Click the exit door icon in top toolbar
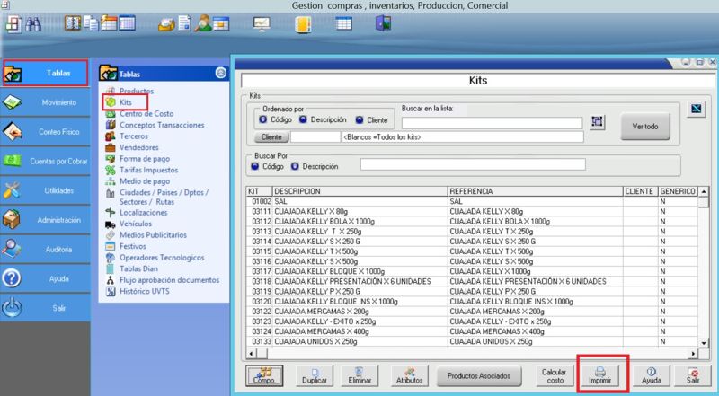The width and height of the screenshot is (719, 396). (x=384, y=23)
